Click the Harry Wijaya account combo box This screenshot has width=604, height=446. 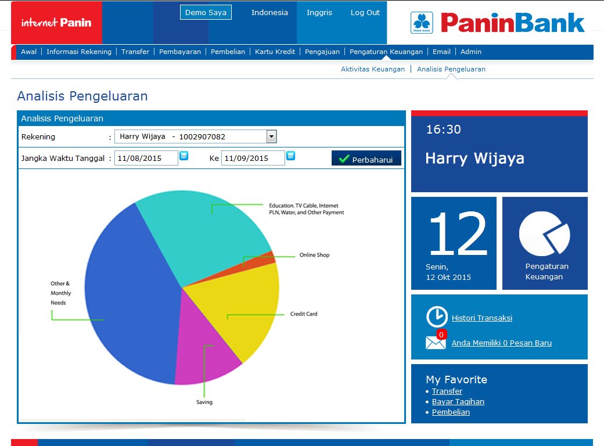[x=195, y=136]
